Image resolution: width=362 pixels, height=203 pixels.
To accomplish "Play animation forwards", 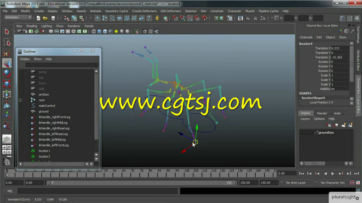I will tap(333, 174).
